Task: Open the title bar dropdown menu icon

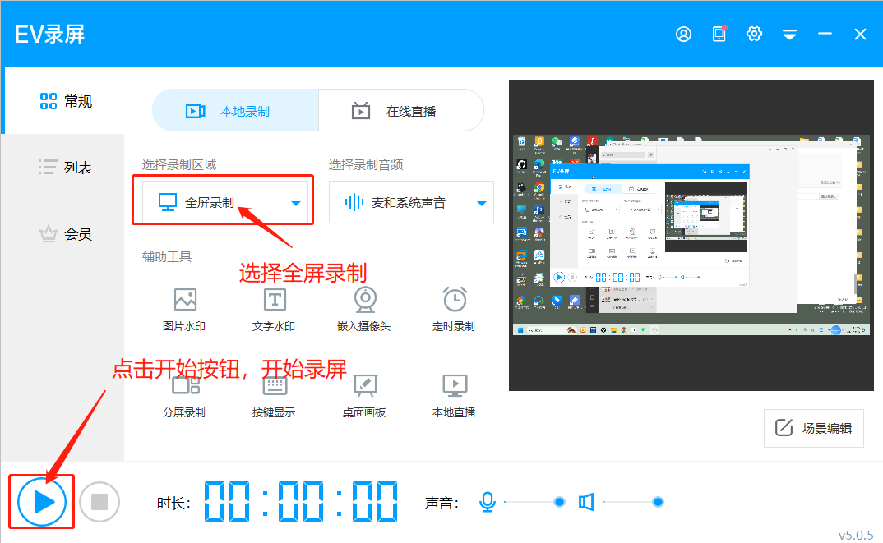Action: 789,35
